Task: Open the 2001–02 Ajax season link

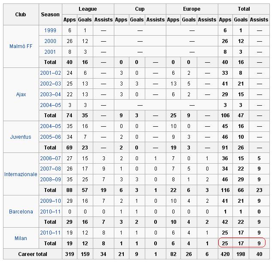Action: pos(50,73)
